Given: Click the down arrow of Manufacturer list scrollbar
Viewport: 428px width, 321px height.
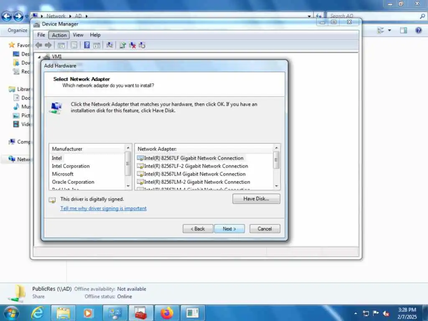Looking at the screenshot, I should (x=128, y=186).
